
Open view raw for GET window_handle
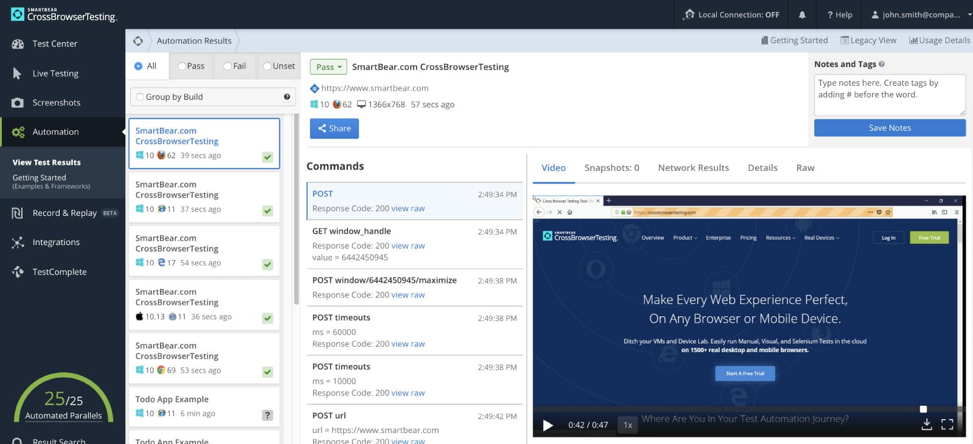click(408, 246)
